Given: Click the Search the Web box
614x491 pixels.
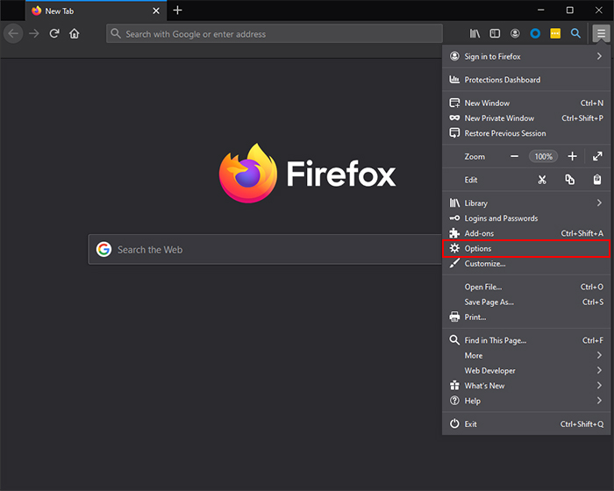Looking at the screenshot, I should [x=265, y=249].
